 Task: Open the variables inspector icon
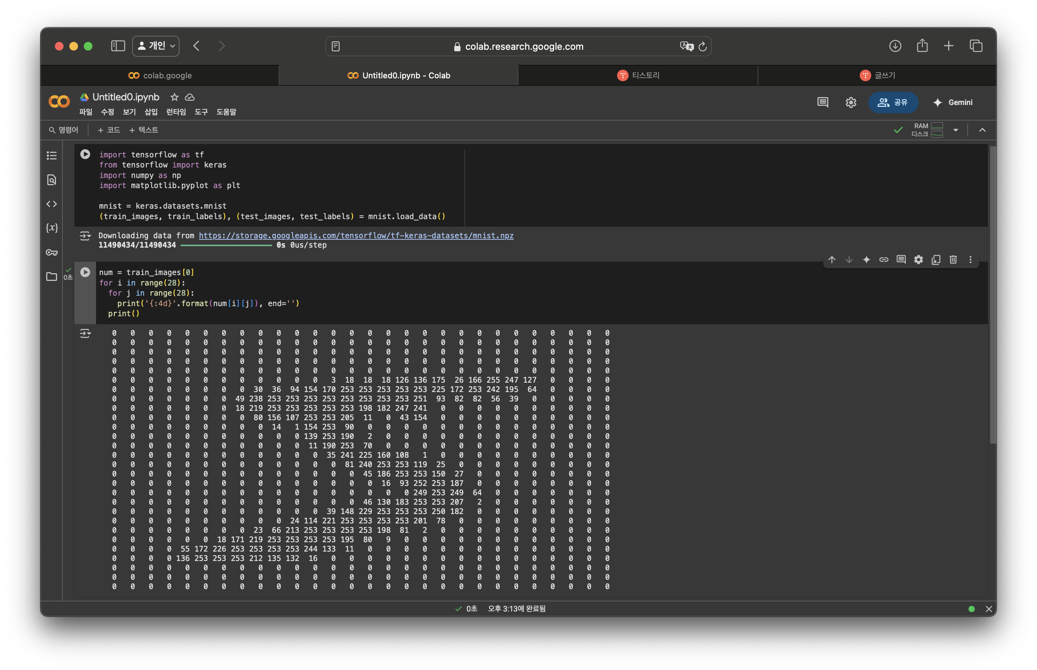52,227
